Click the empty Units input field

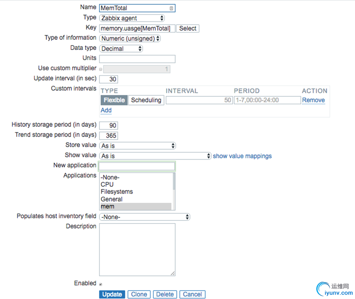tap(137, 59)
